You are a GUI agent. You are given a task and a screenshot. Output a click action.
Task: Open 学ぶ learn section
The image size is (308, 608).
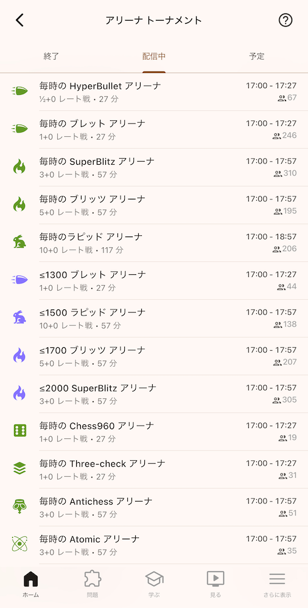point(154,585)
